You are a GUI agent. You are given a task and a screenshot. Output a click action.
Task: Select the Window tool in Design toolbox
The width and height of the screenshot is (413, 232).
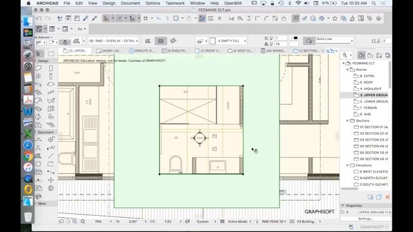click(x=39, y=76)
